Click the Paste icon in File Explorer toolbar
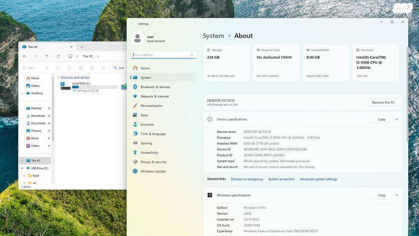 pos(69,68)
